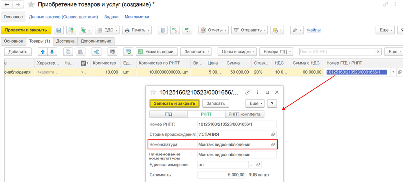
Task: Copy the link of the РНПТ dialog
Action: click(248, 92)
